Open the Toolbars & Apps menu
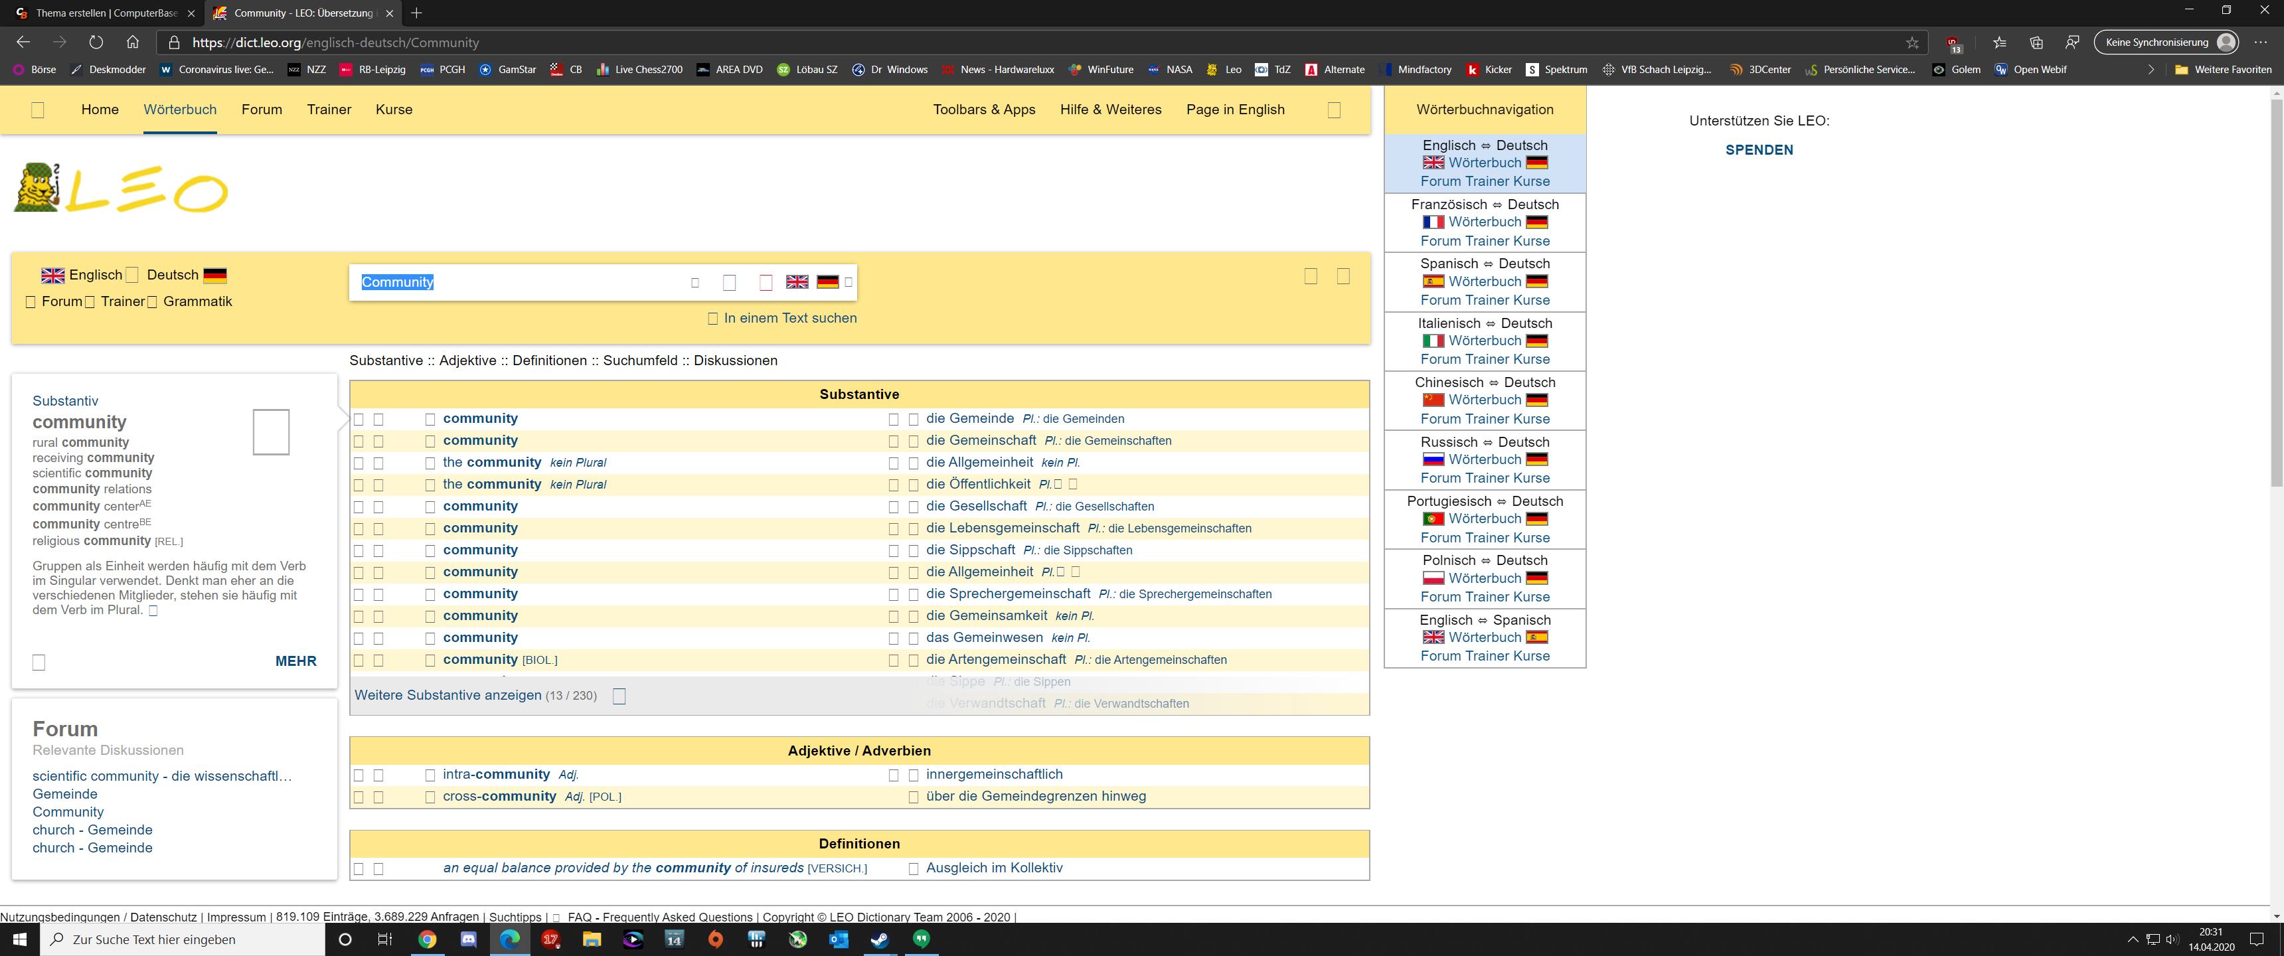 pos(983,109)
